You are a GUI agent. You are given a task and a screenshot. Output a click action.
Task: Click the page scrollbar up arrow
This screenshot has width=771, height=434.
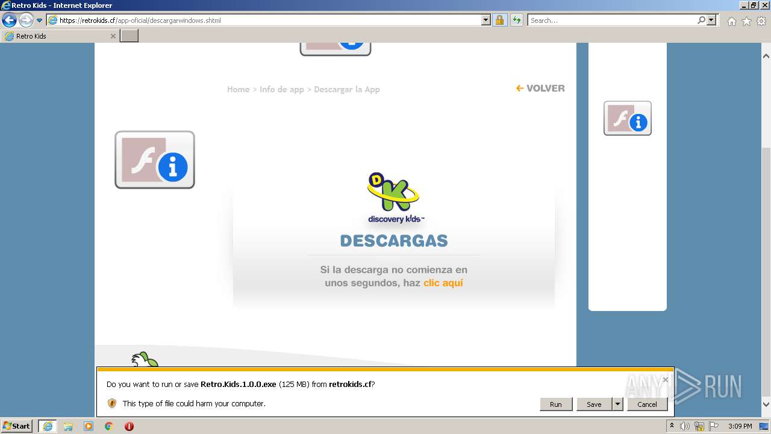coord(766,56)
